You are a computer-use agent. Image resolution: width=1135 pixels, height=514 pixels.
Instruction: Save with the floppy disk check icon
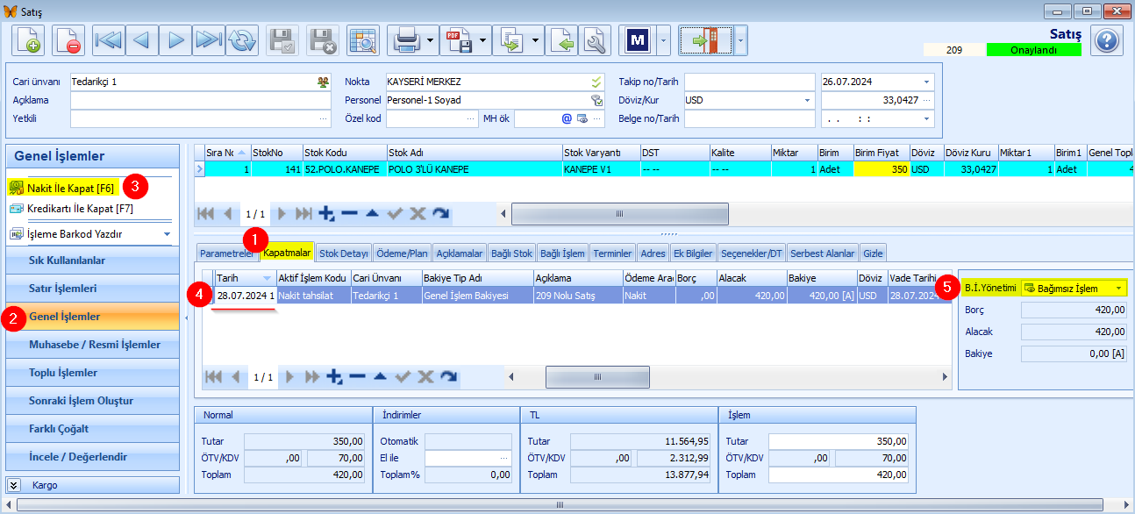click(x=282, y=40)
